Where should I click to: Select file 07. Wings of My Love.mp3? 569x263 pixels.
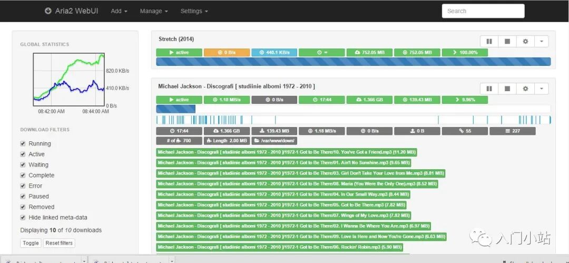point(283,216)
